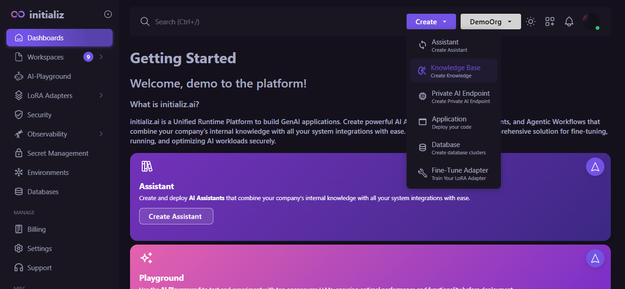Open AI-Playground from the sidebar
This screenshot has width=625, height=289.
pyautogui.click(x=60, y=76)
